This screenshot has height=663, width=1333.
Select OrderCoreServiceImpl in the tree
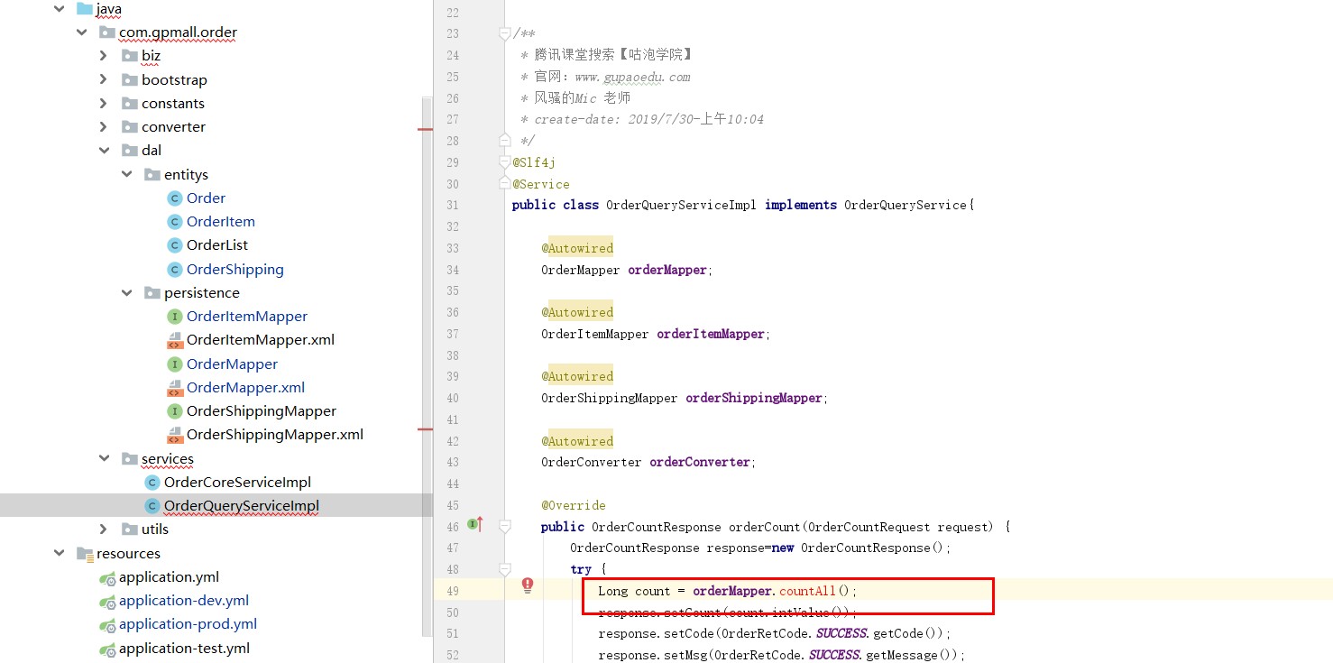coord(237,483)
